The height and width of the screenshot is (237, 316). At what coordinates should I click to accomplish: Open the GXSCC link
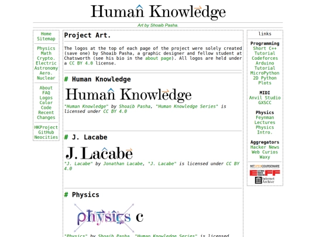click(265, 102)
